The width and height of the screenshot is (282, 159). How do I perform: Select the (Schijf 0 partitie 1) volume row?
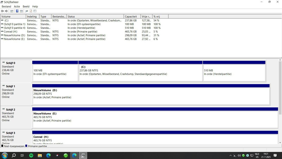click(85, 24)
